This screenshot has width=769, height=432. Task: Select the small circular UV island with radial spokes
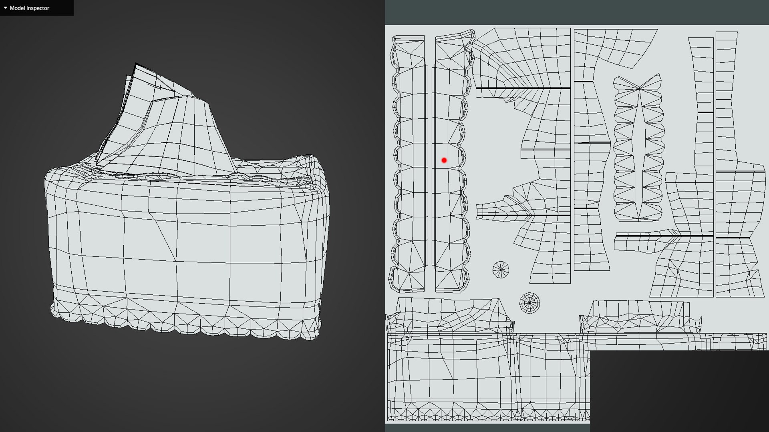[x=501, y=270]
